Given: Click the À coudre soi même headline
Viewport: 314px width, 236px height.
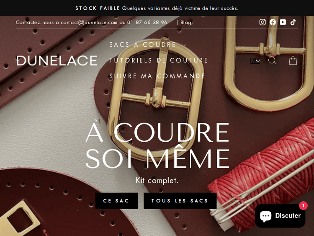Looking at the screenshot, I should pyautogui.click(x=157, y=145).
